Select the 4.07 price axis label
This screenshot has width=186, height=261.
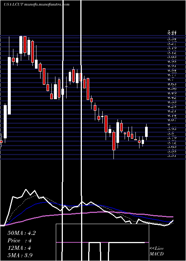pos(172,120)
